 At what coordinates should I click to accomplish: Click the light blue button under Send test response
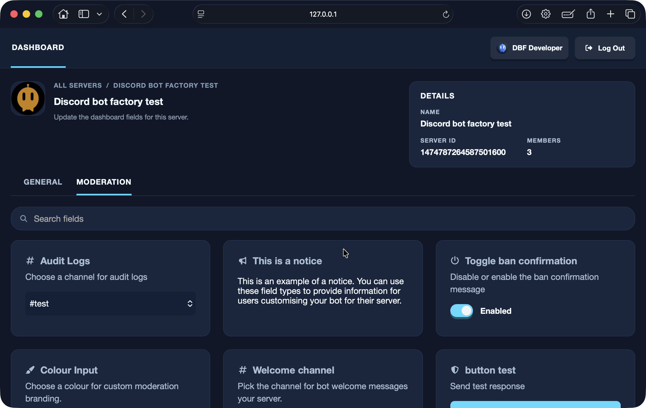click(x=535, y=404)
